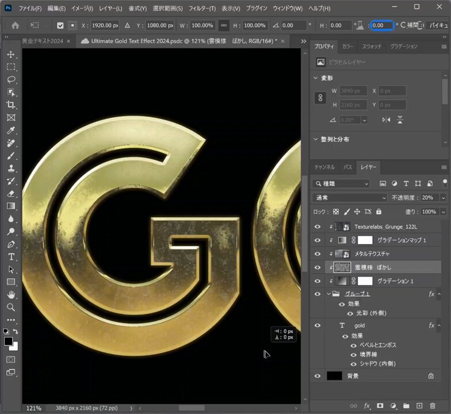Hide the グラデーションマップ 1 layer
The height and width of the screenshot is (414, 451).
coord(318,240)
